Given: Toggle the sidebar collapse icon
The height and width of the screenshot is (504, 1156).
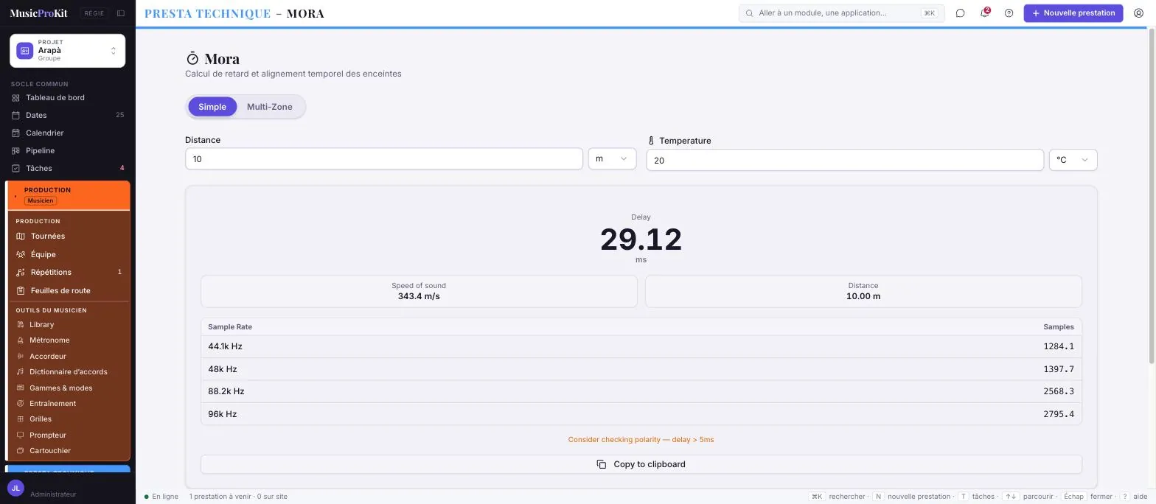Looking at the screenshot, I should [121, 13].
